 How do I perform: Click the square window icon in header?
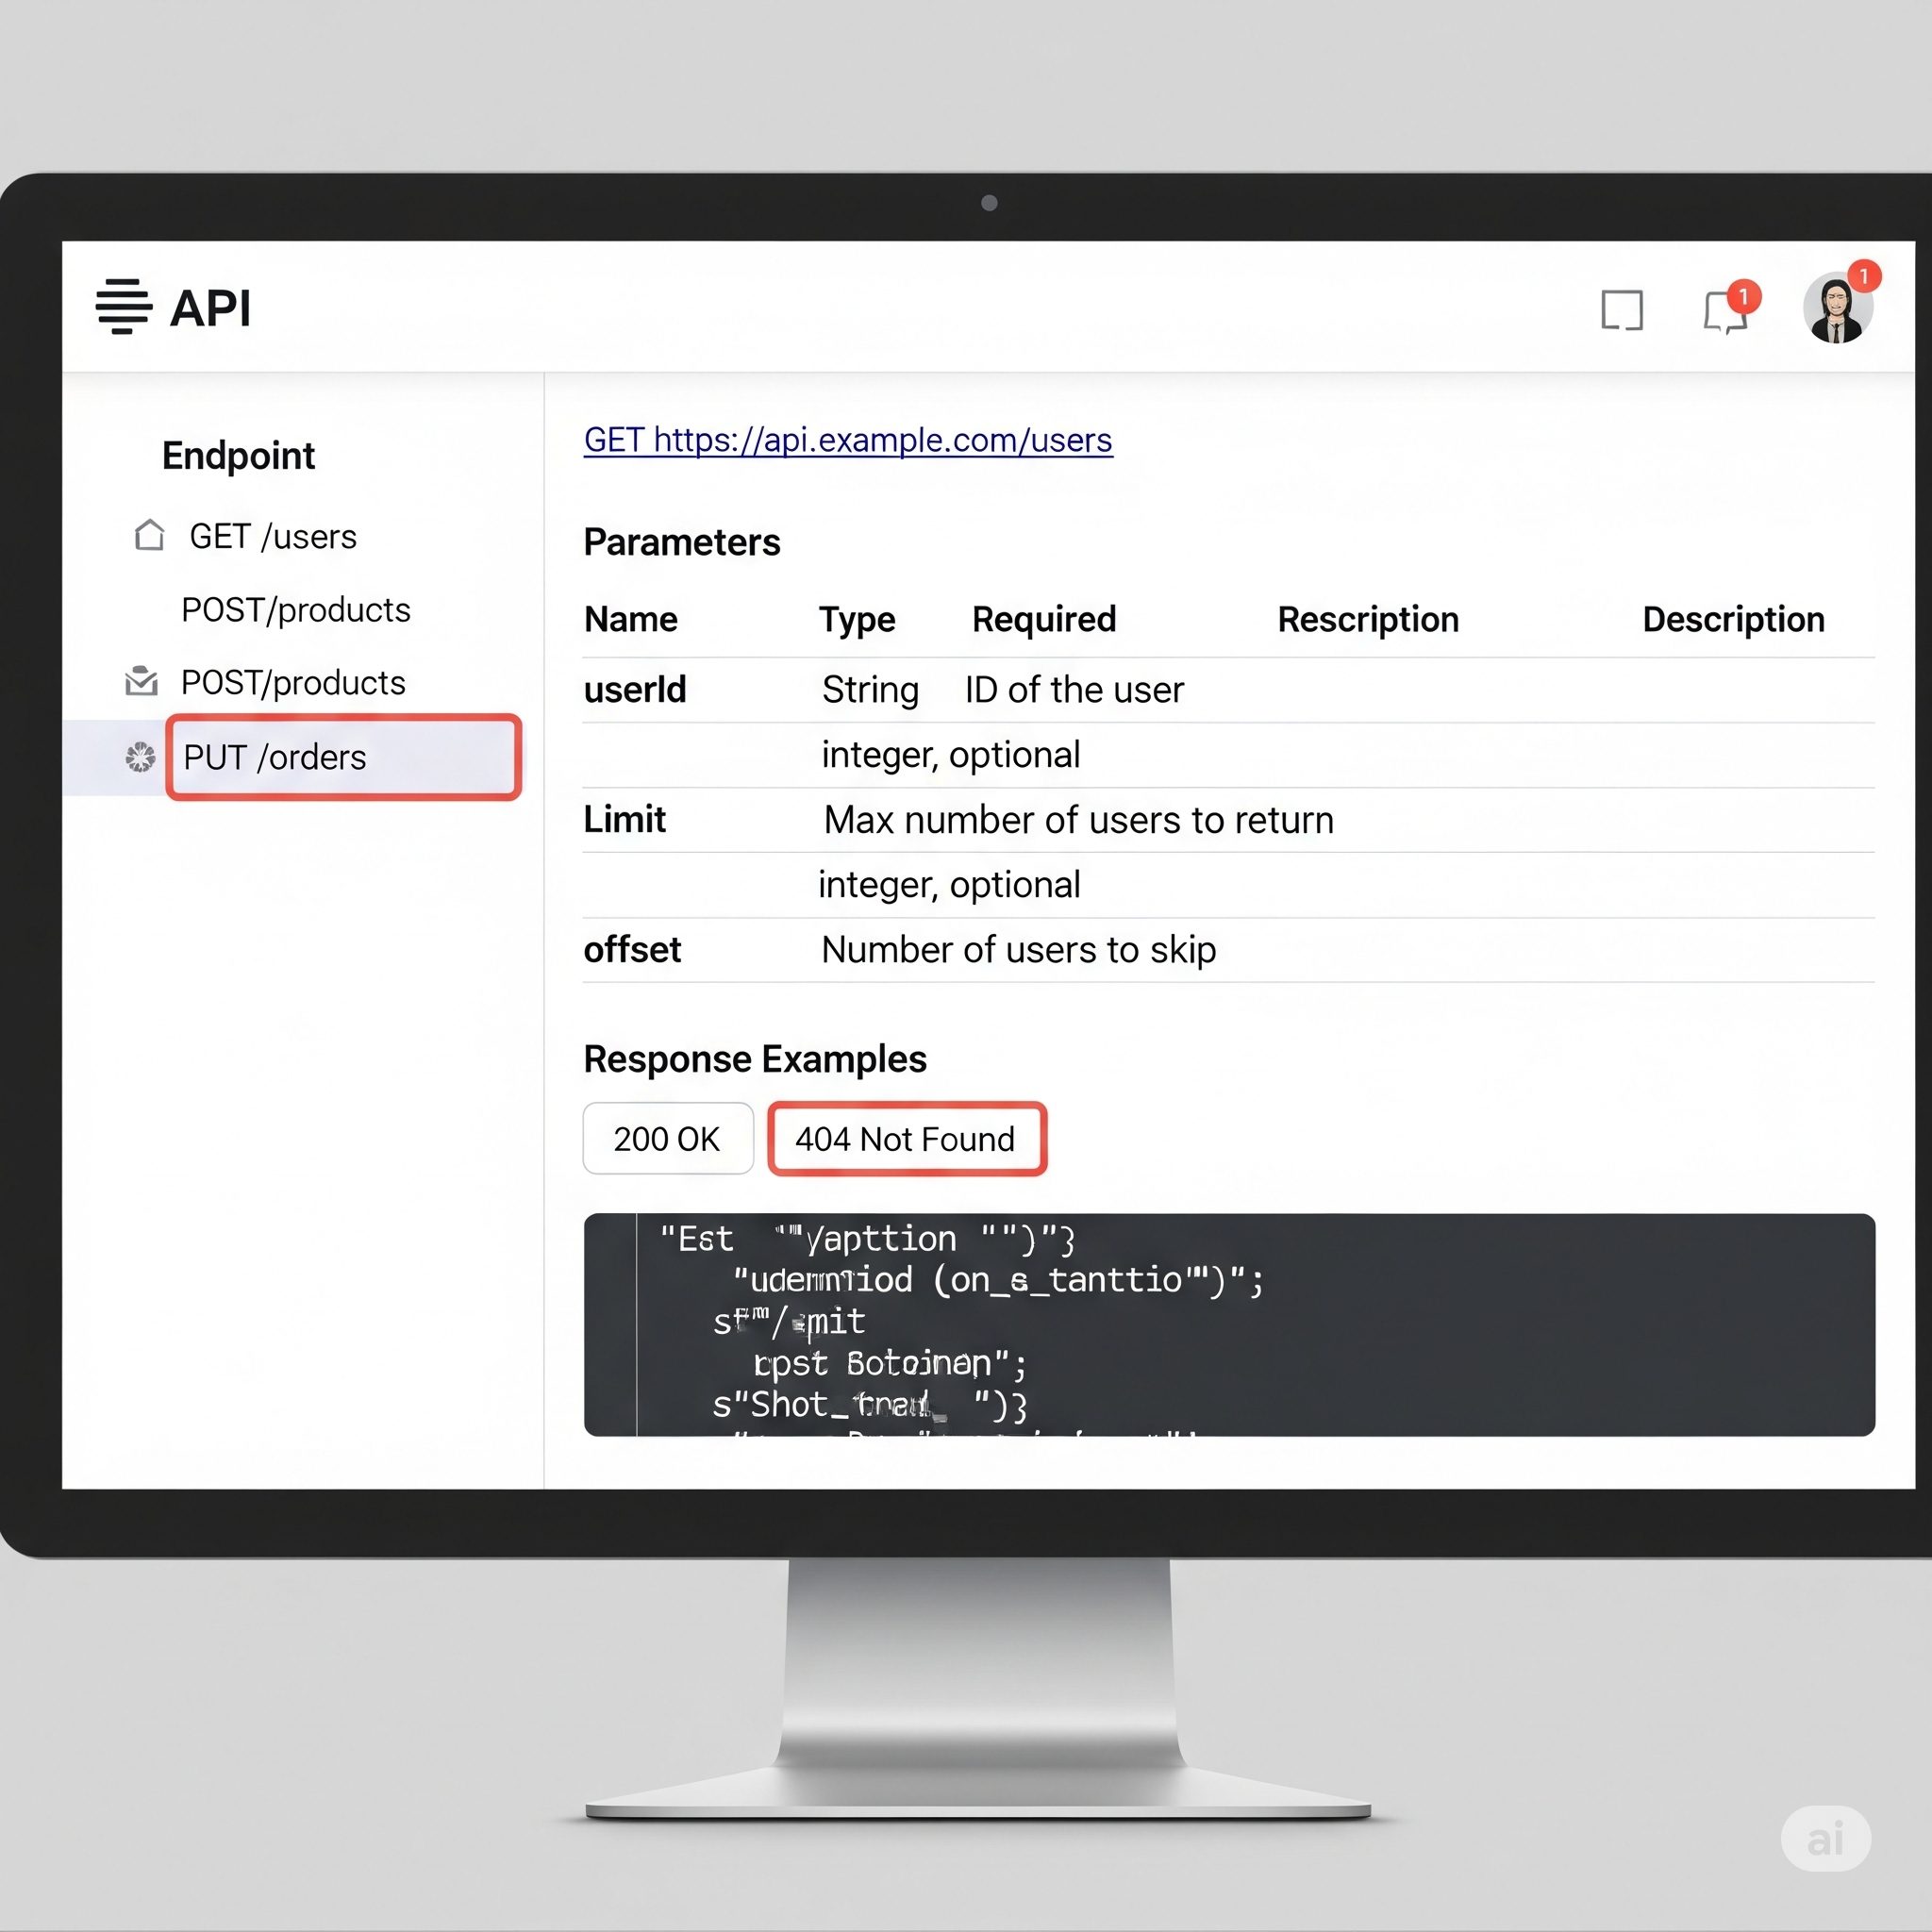pyautogui.click(x=1621, y=310)
